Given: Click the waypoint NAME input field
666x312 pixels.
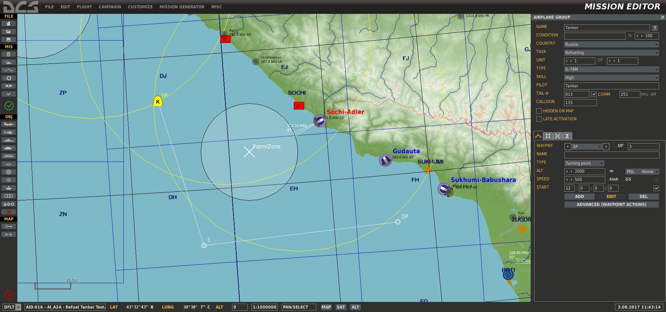Looking at the screenshot, I should pos(611,155).
